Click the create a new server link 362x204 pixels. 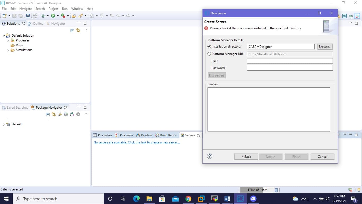[136, 142]
